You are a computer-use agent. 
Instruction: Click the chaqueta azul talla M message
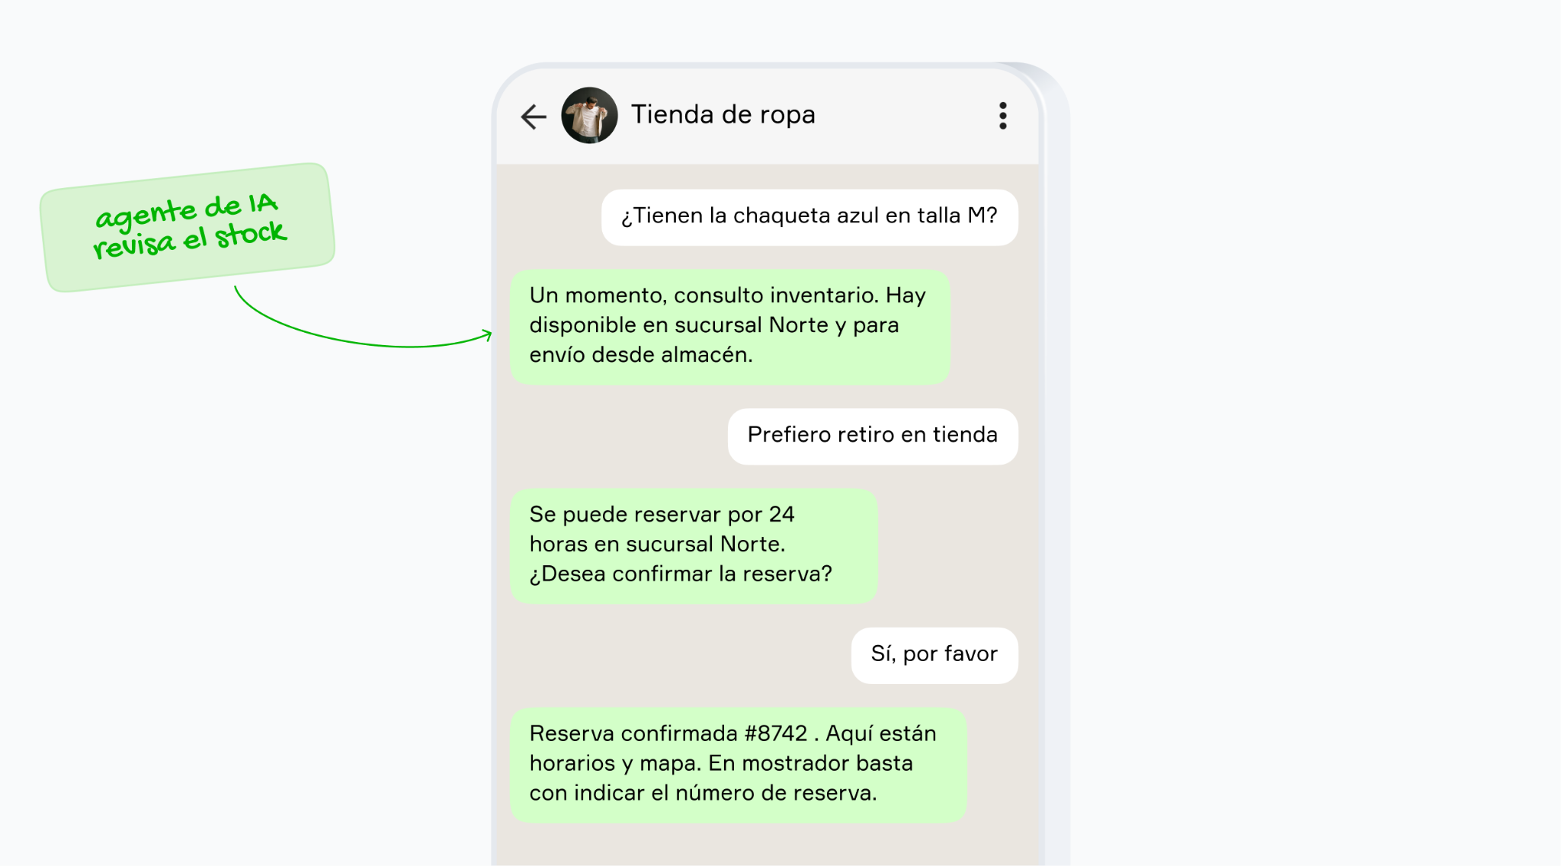(809, 217)
